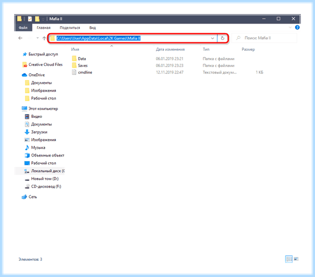Viewport: 315px width, 277px height.
Task: Select CD-дисковод (F:) drive
Action: (46, 186)
